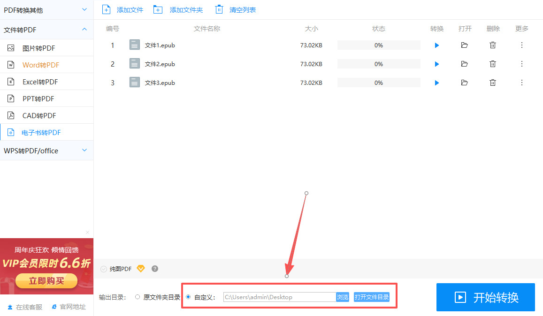543x316 pixels.
Task: Select the 自定义 output directory option
Action: tap(188, 297)
